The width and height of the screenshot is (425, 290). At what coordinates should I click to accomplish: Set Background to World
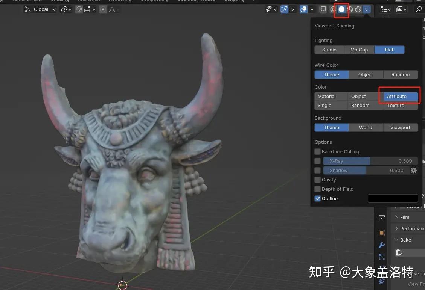[366, 128]
